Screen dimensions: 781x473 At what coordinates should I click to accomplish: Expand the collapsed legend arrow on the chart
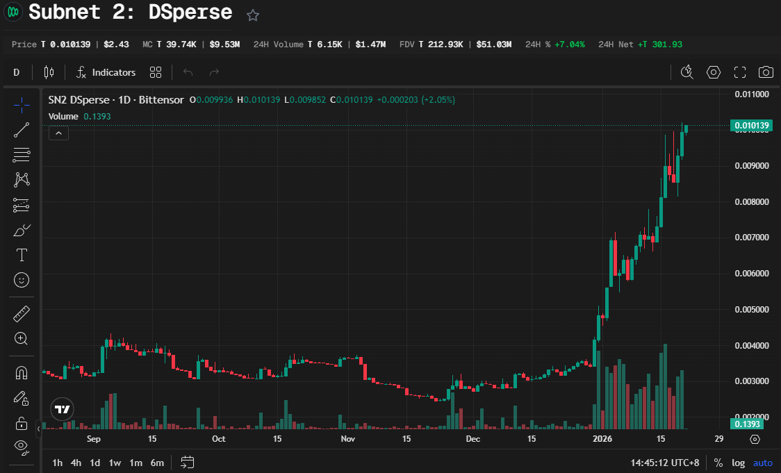point(58,132)
